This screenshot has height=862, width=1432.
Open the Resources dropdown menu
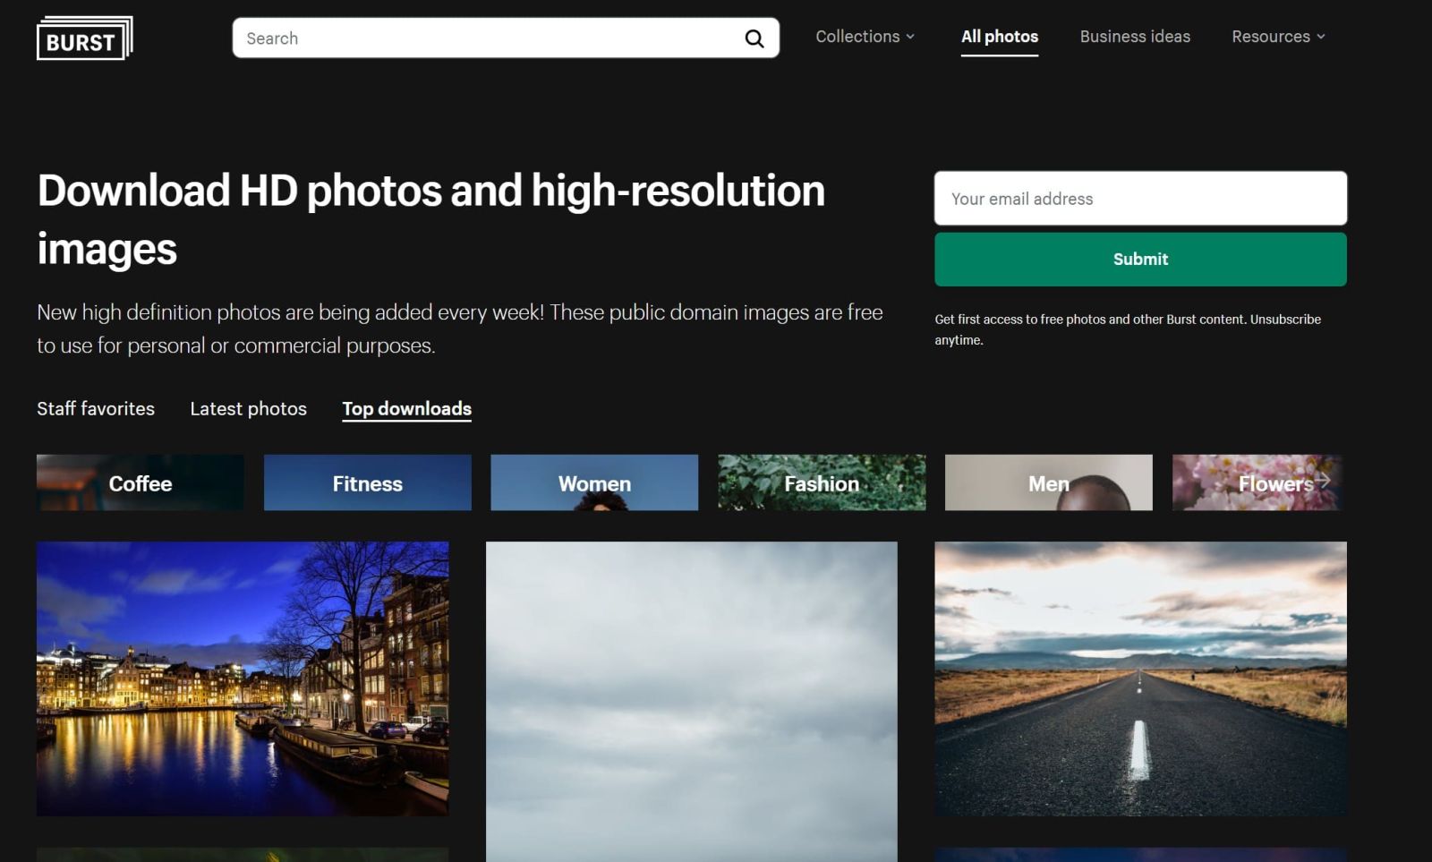(x=1277, y=37)
